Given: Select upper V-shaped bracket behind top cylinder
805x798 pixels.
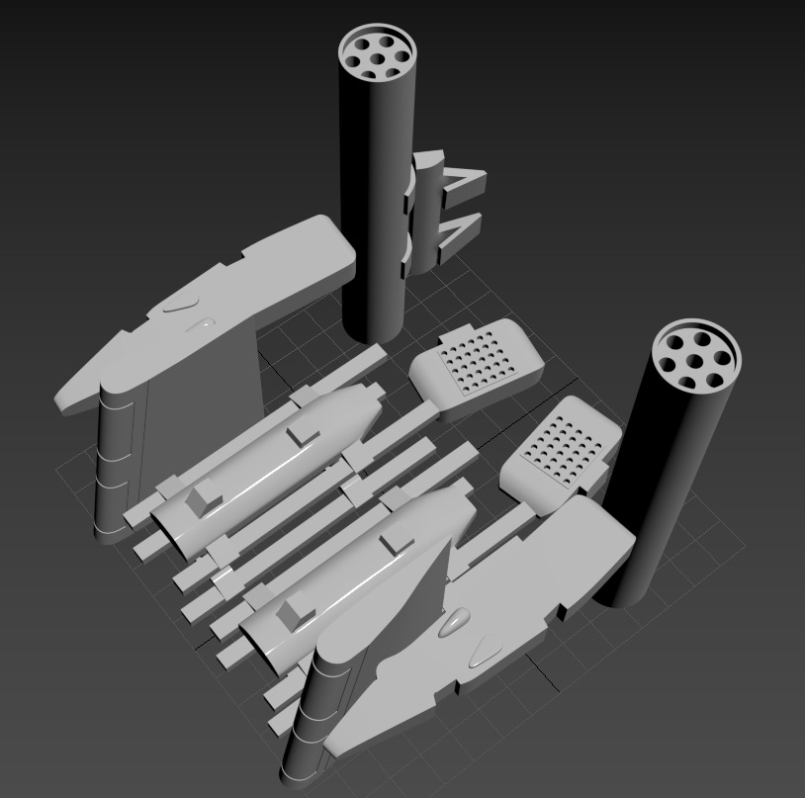Looking at the screenshot, I should coord(464,186).
